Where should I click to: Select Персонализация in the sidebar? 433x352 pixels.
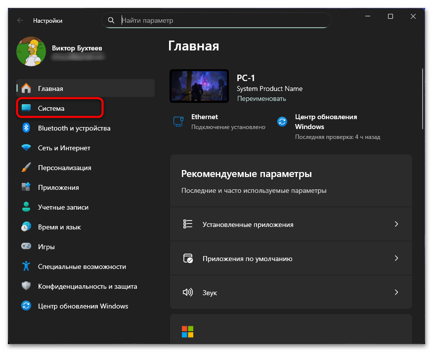[86, 168]
